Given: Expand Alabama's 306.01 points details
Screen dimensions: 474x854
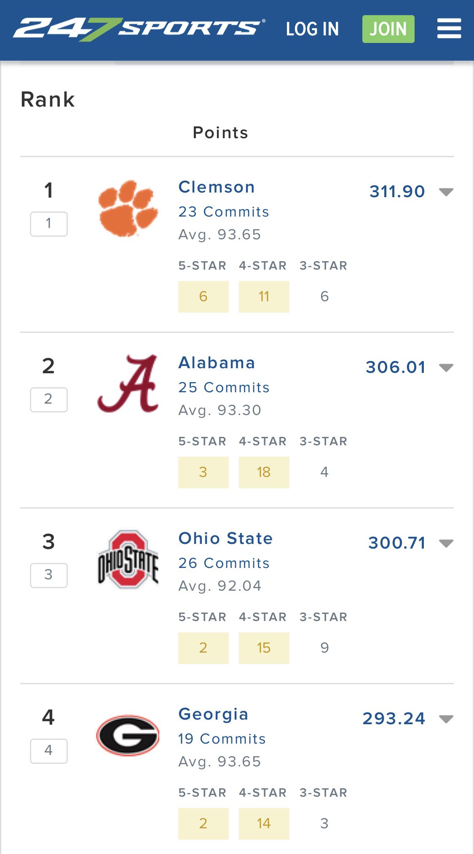Looking at the screenshot, I should [x=446, y=368].
